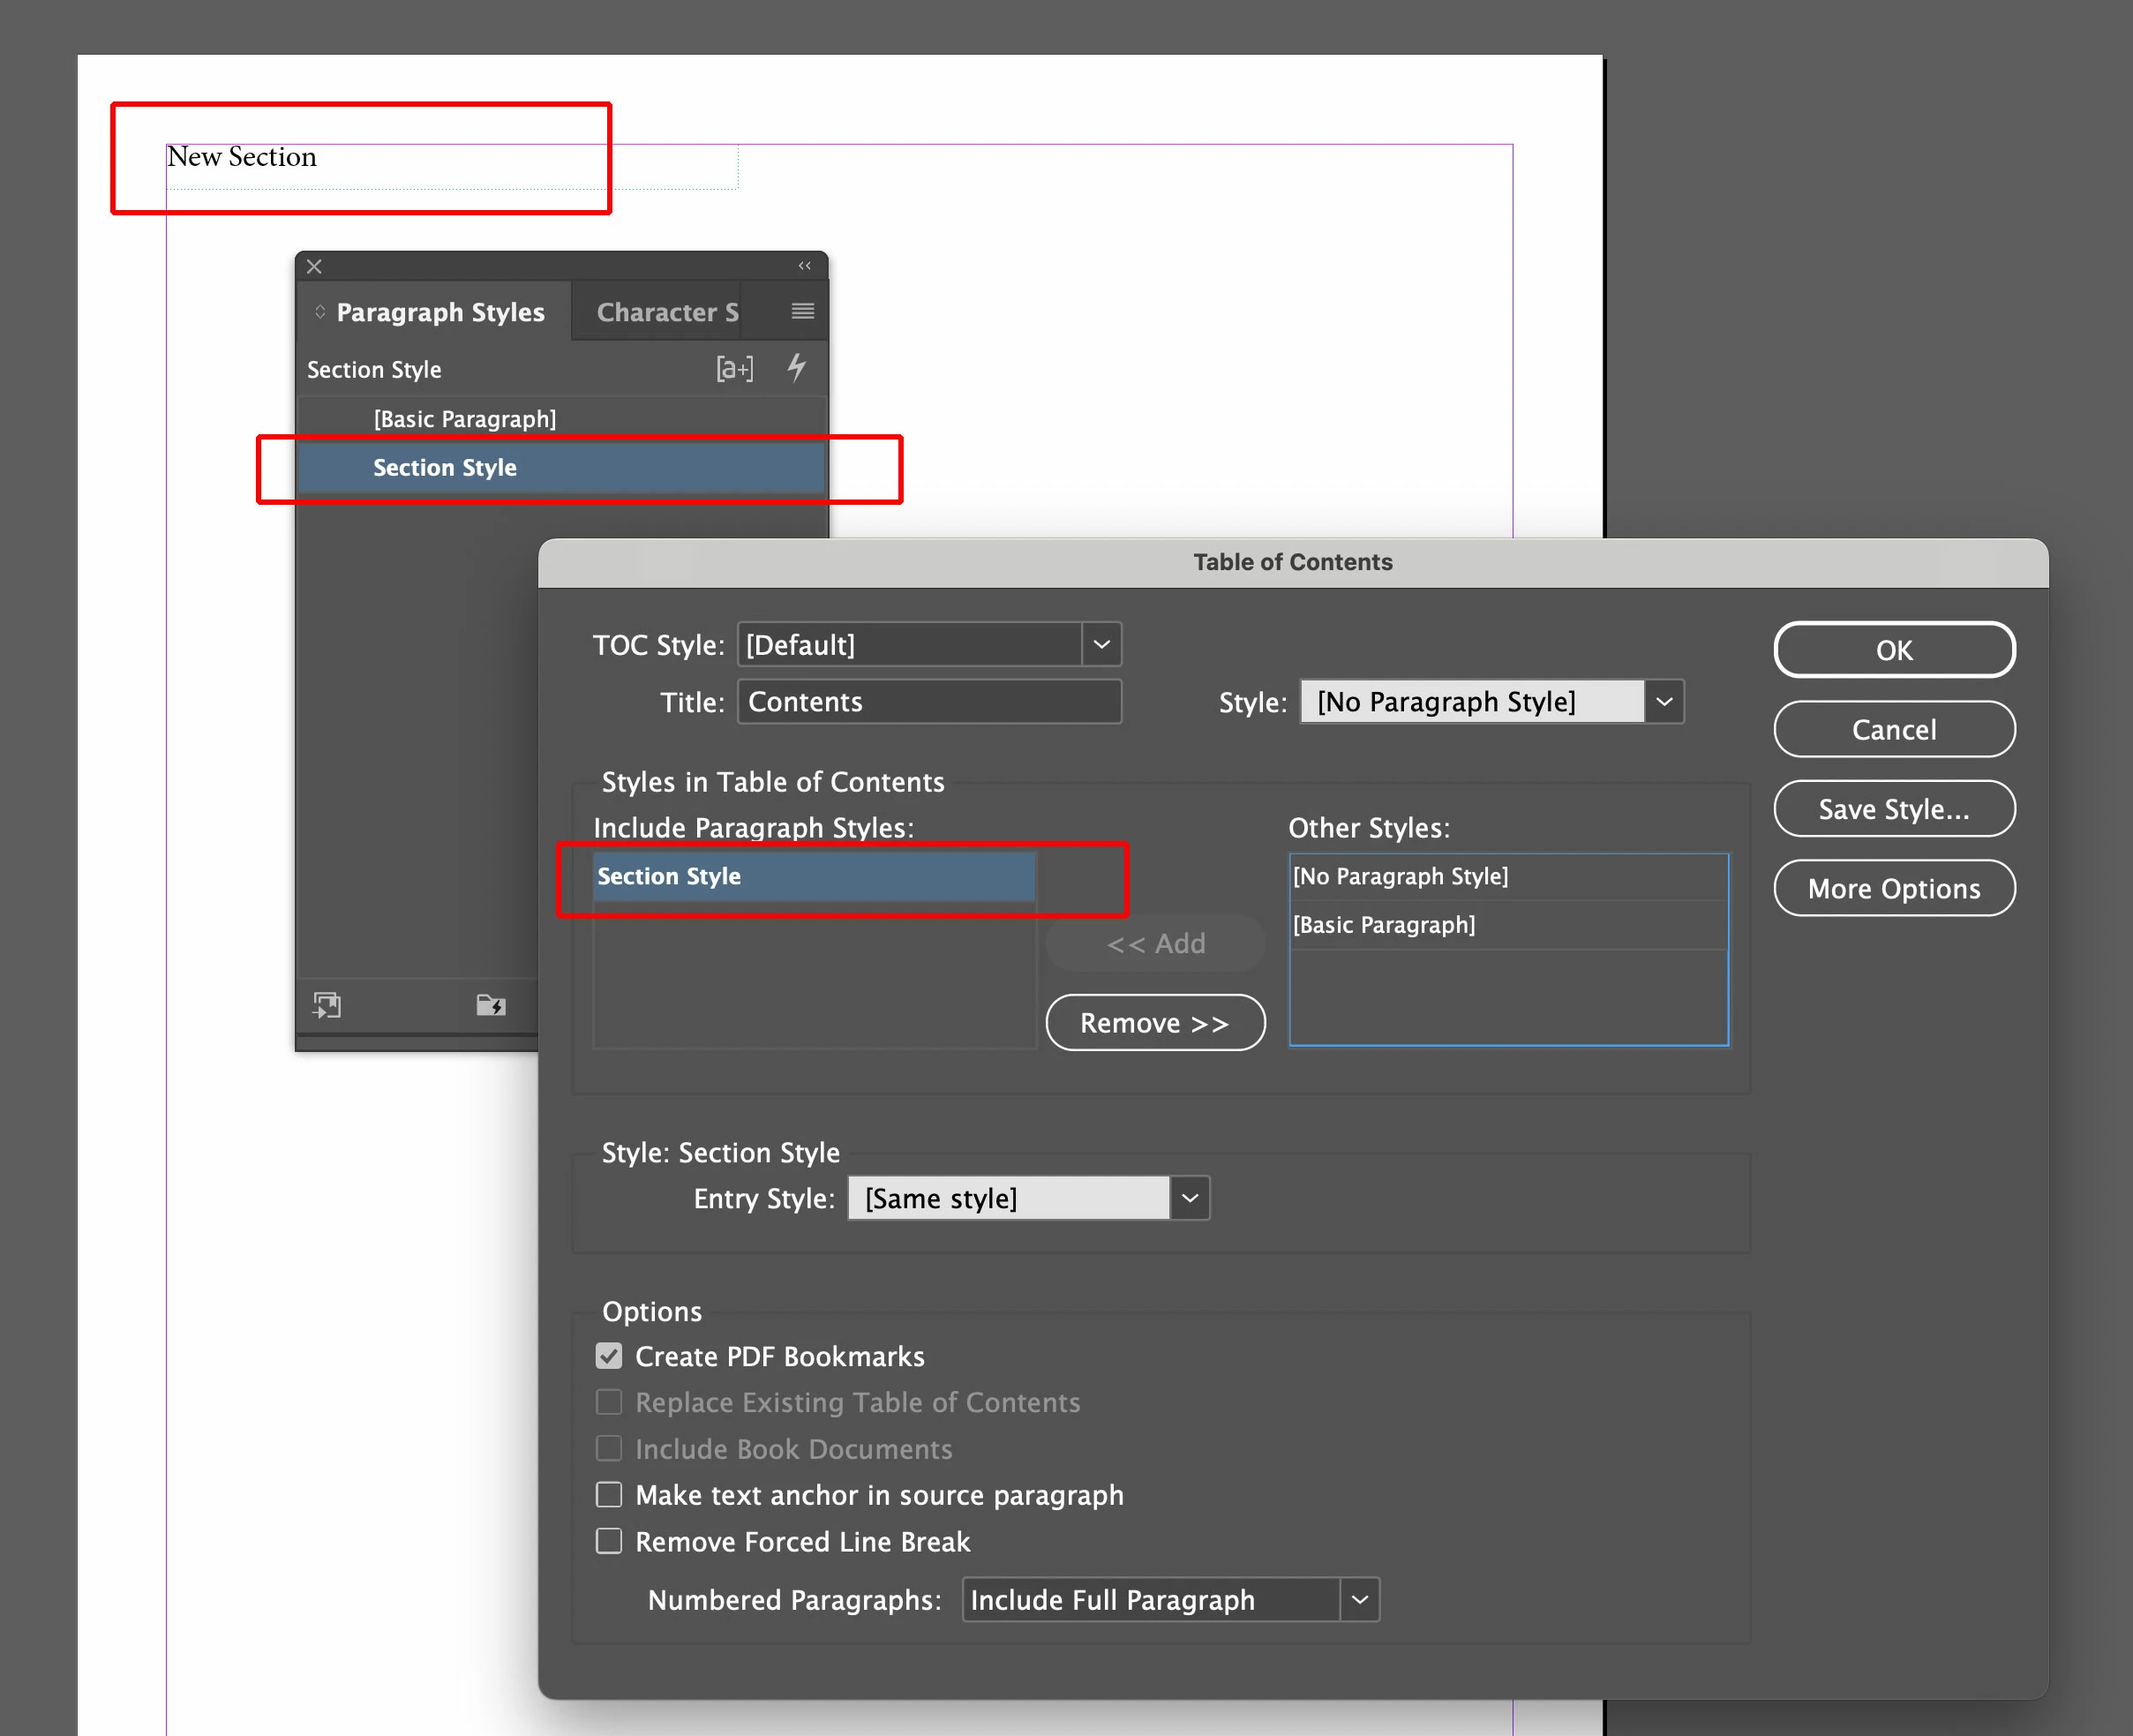The width and height of the screenshot is (2133, 1736).
Task: Click the Title text field
Action: [929, 702]
